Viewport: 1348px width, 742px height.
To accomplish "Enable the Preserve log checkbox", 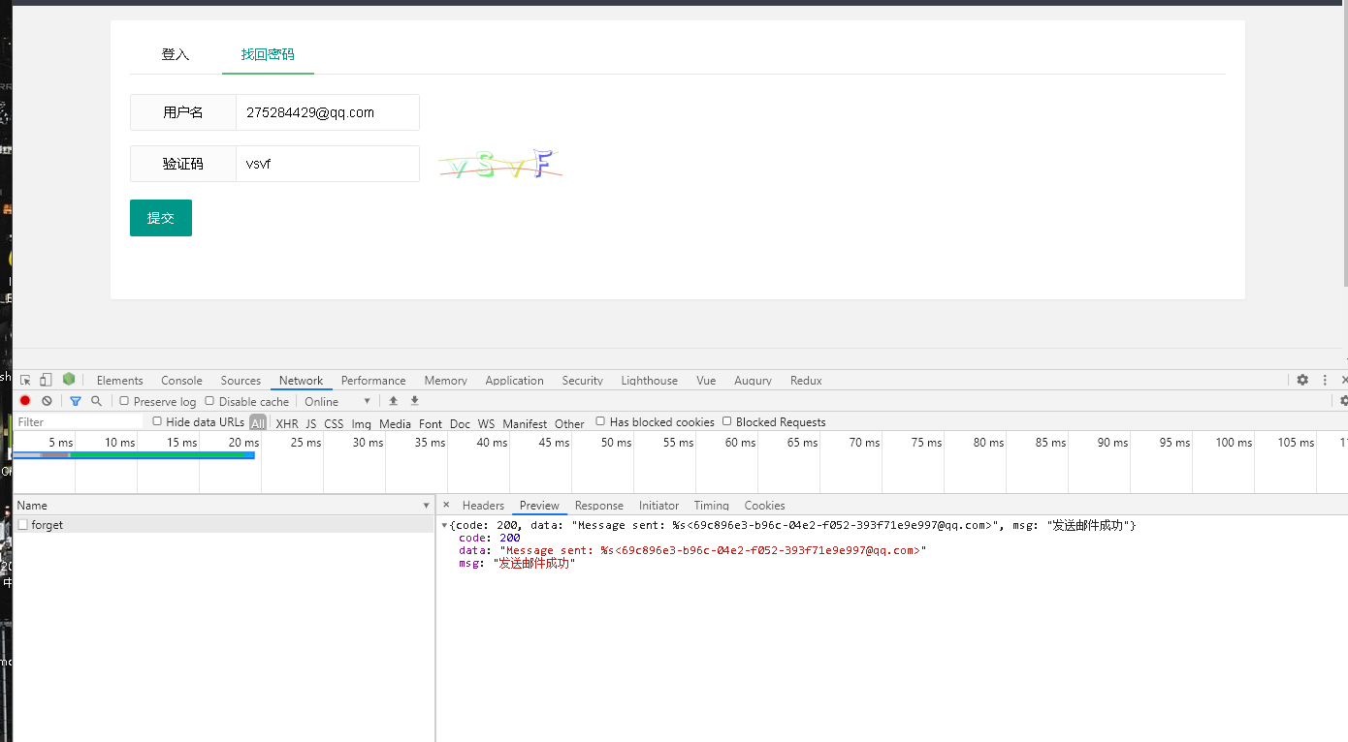I will (124, 401).
